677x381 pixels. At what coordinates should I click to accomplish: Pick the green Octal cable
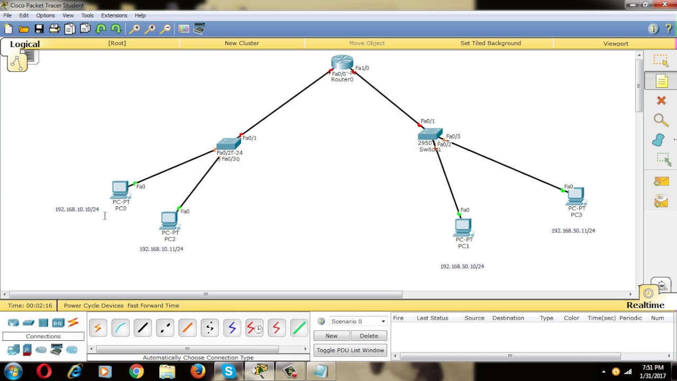[x=299, y=328]
